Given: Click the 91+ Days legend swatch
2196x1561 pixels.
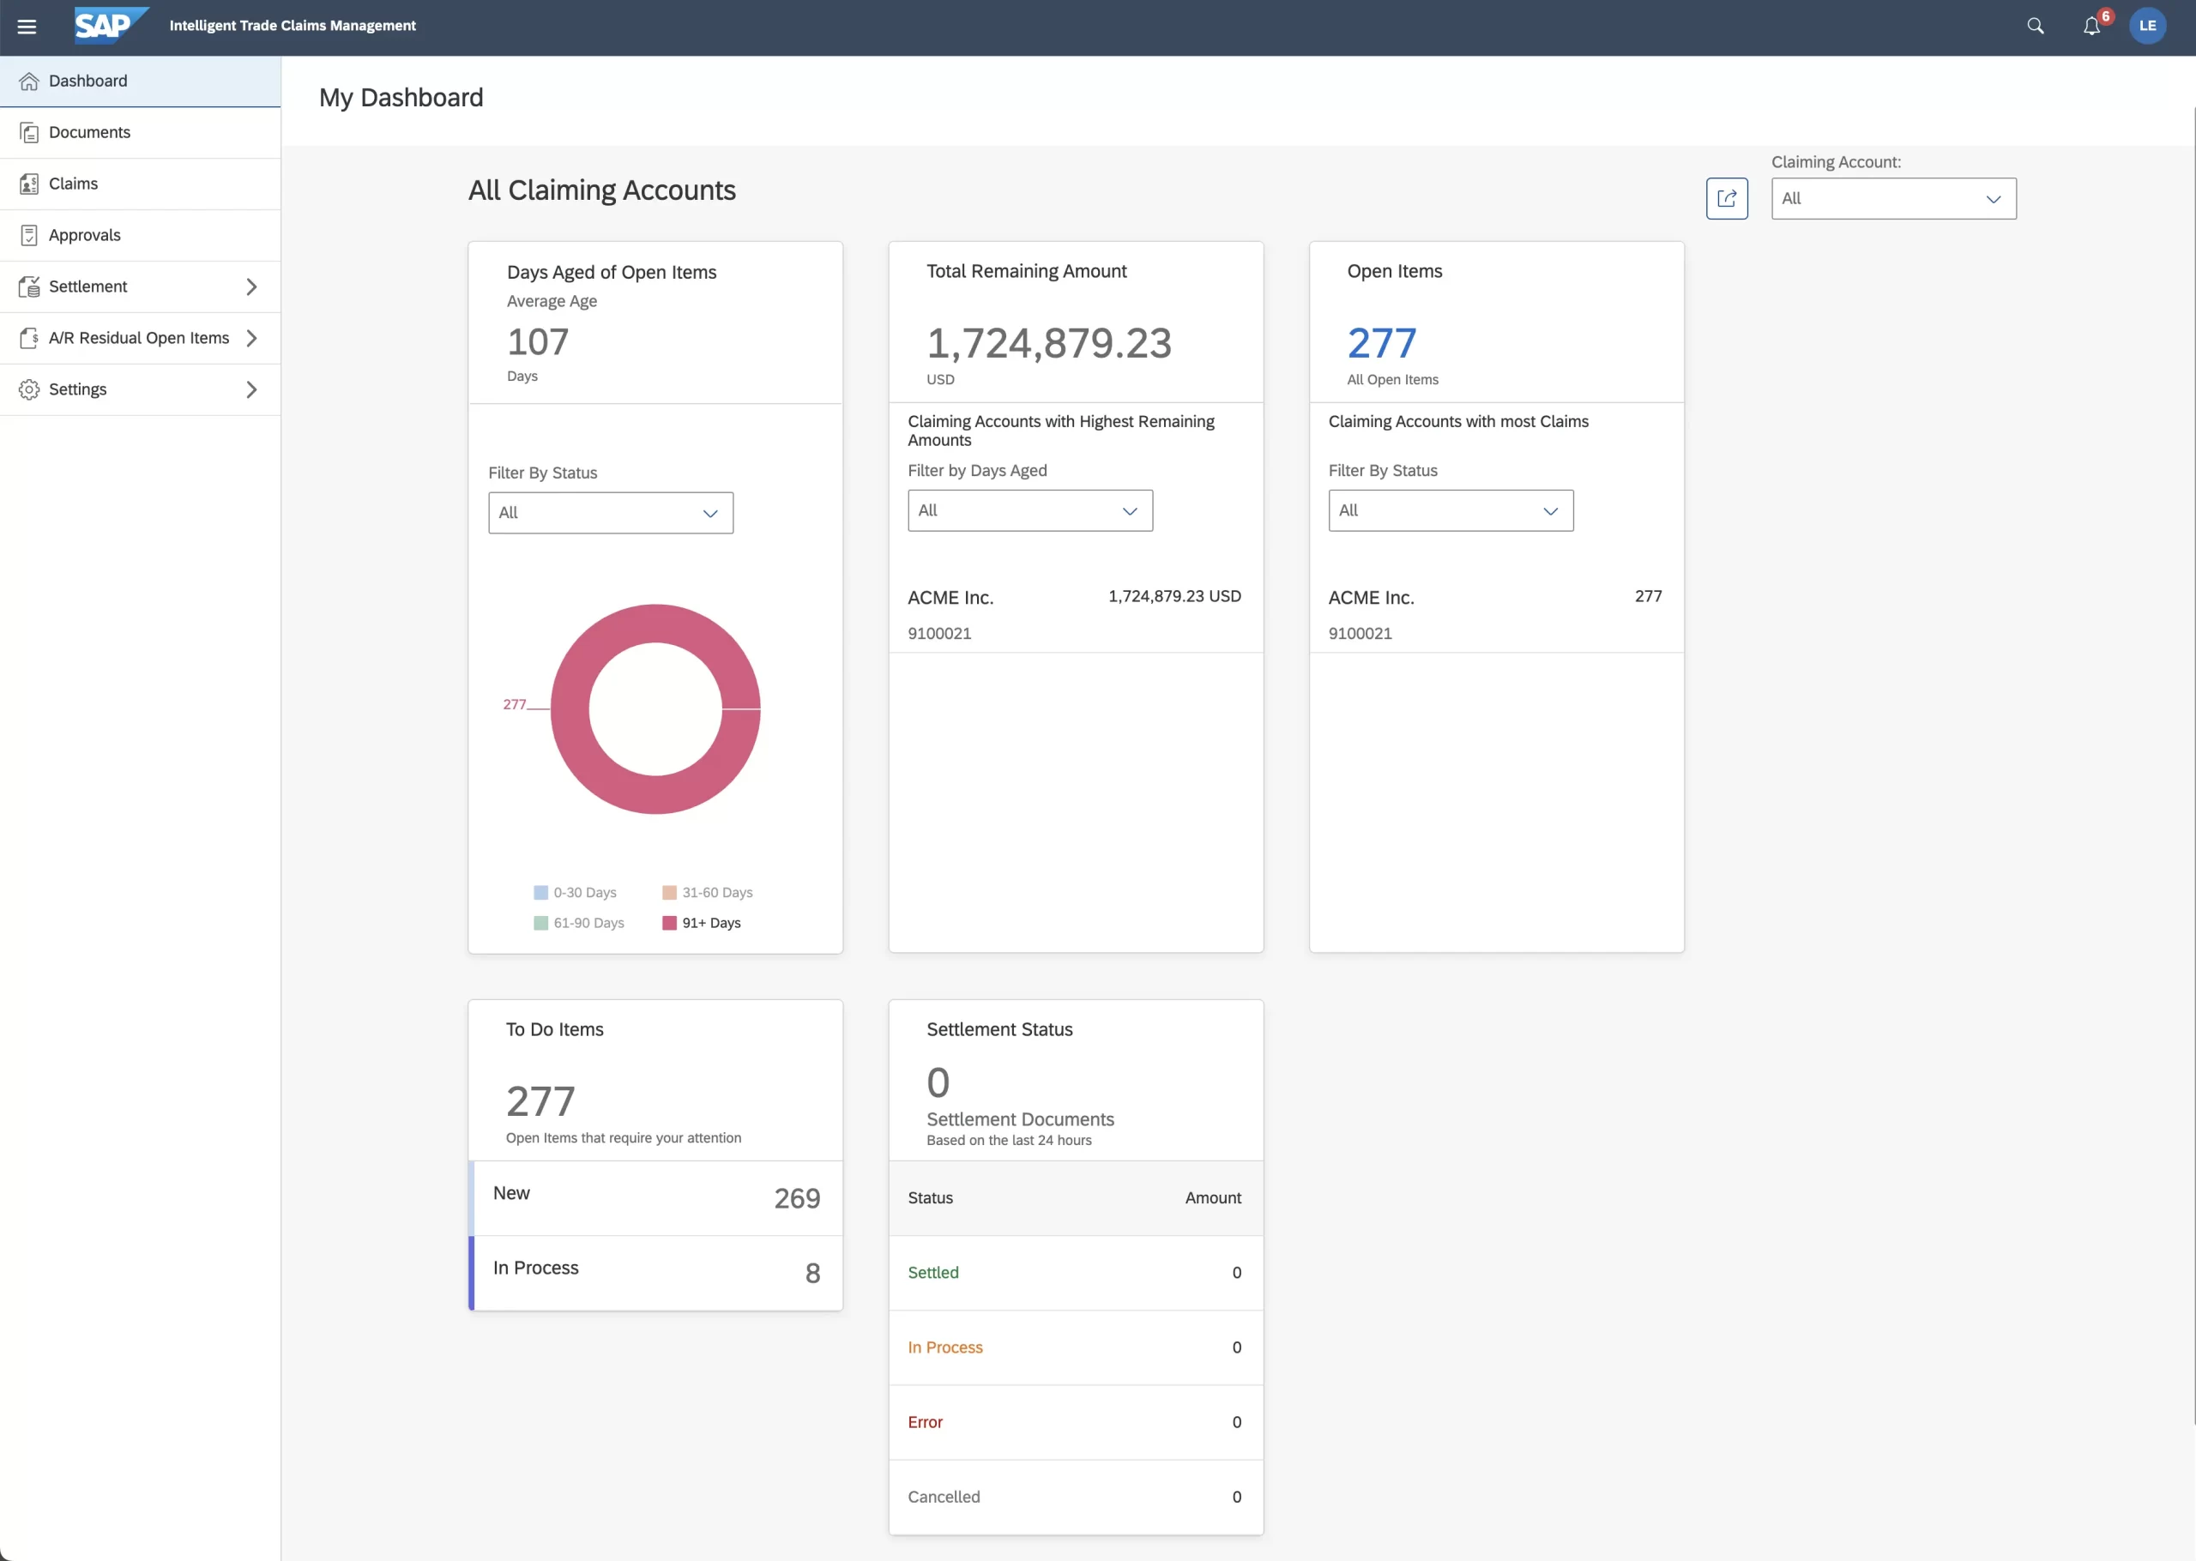Looking at the screenshot, I should pyautogui.click(x=670, y=923).
